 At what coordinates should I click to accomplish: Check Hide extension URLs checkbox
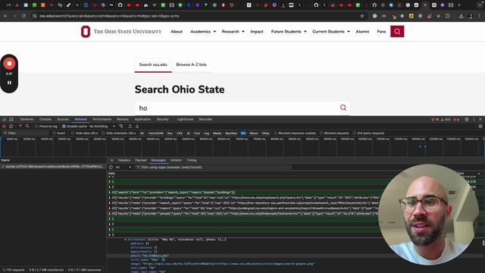pos(103,133)
